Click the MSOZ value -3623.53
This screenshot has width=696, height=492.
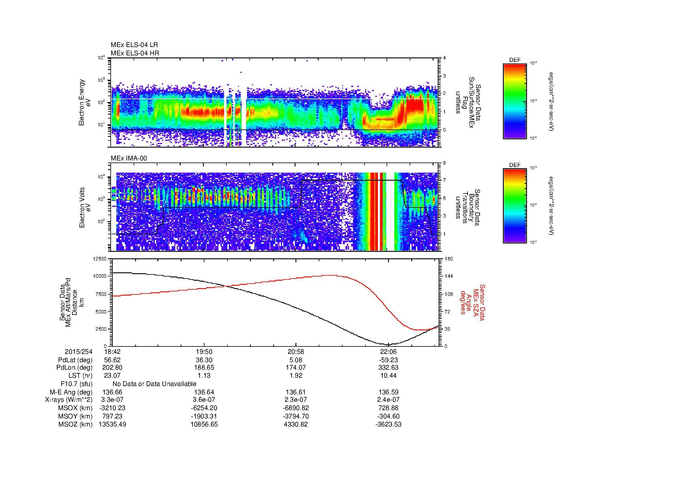click(x=388, y=424)
